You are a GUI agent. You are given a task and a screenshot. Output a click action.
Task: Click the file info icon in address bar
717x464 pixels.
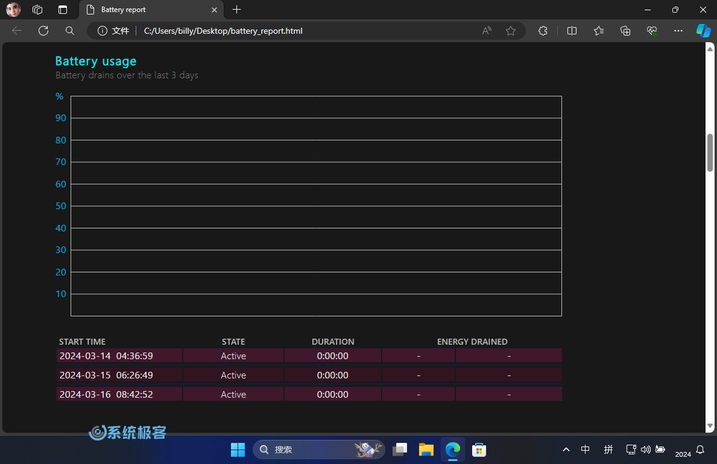[103, 31]
